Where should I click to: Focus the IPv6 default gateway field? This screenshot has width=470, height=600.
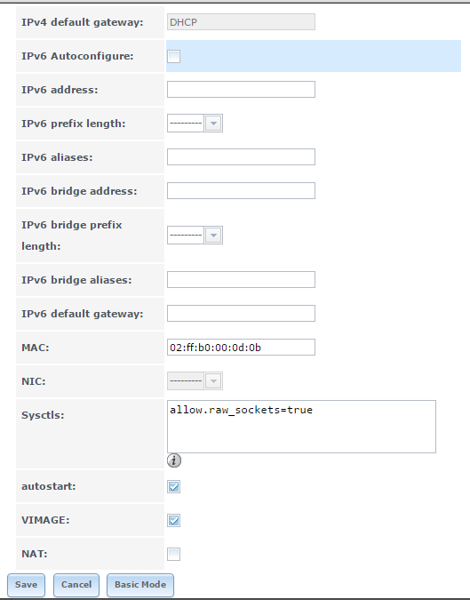[x=241, y=314]
